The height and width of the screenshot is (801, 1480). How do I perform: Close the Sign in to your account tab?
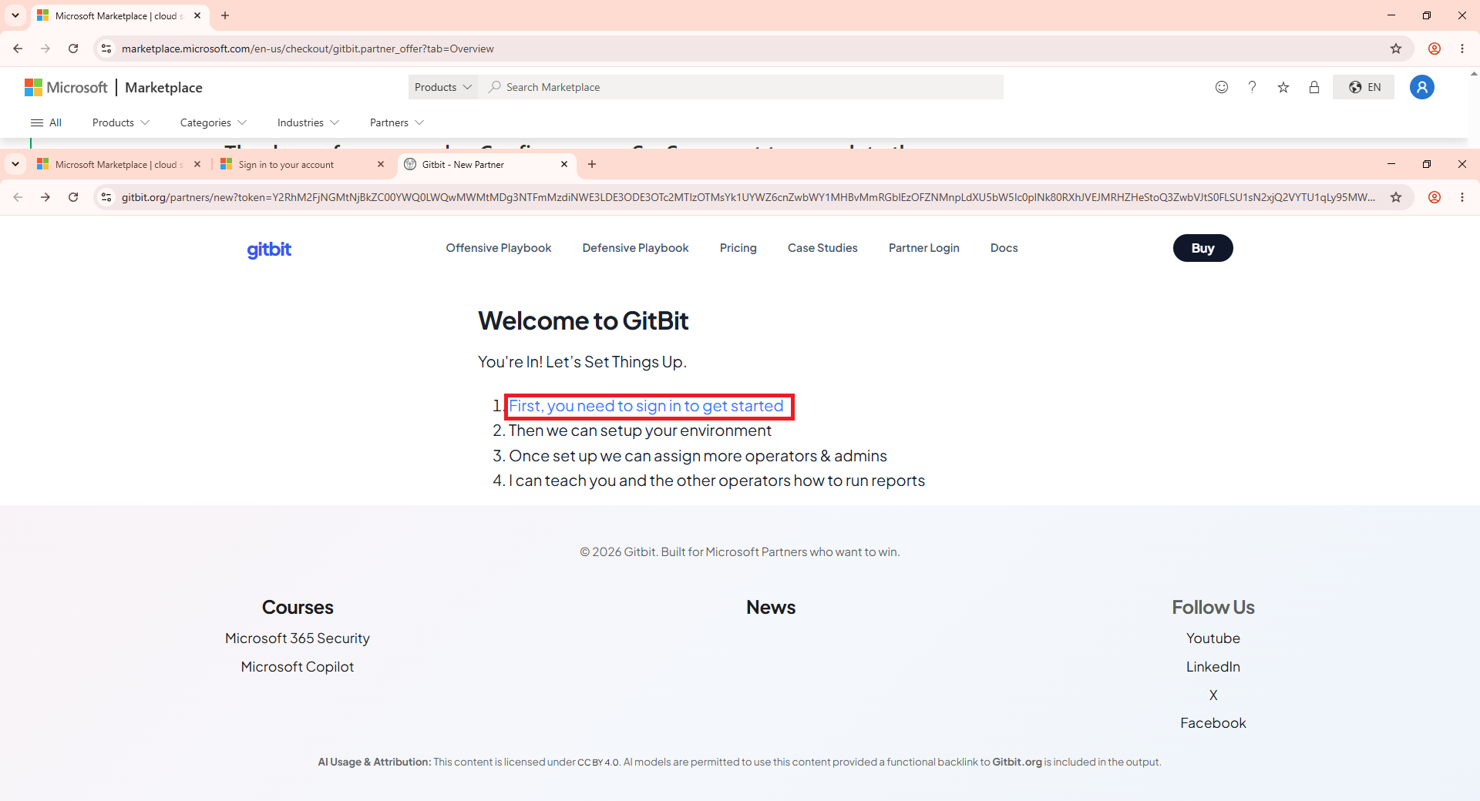coord(381,164)
